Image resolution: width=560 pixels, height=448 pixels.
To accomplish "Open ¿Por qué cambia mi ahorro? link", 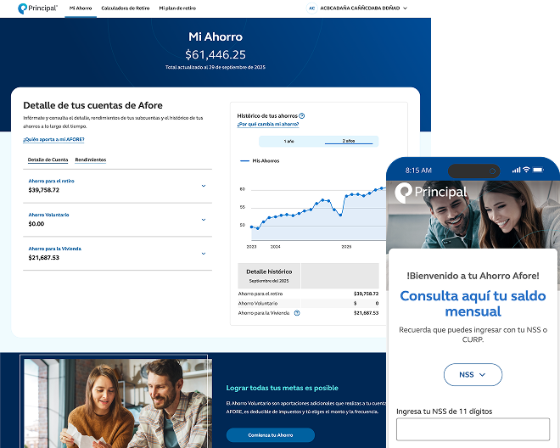I will click(x=268, y=124).
